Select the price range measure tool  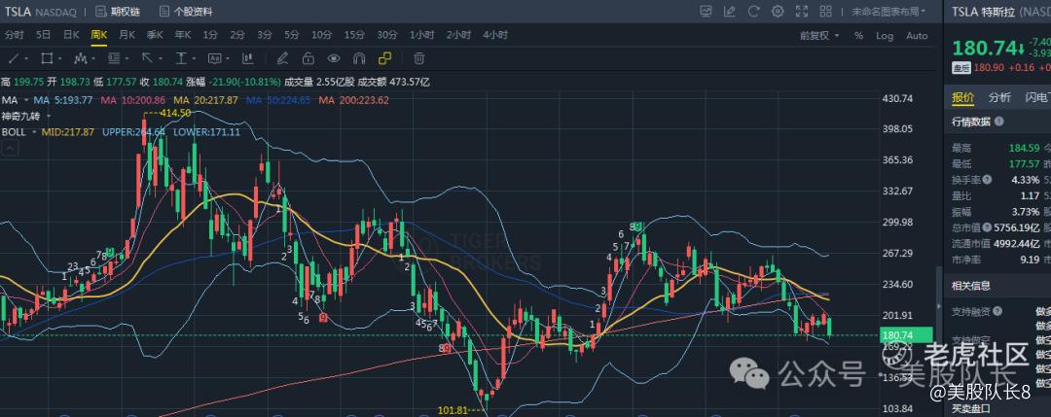pyautogui.click(x=181, y=59)
